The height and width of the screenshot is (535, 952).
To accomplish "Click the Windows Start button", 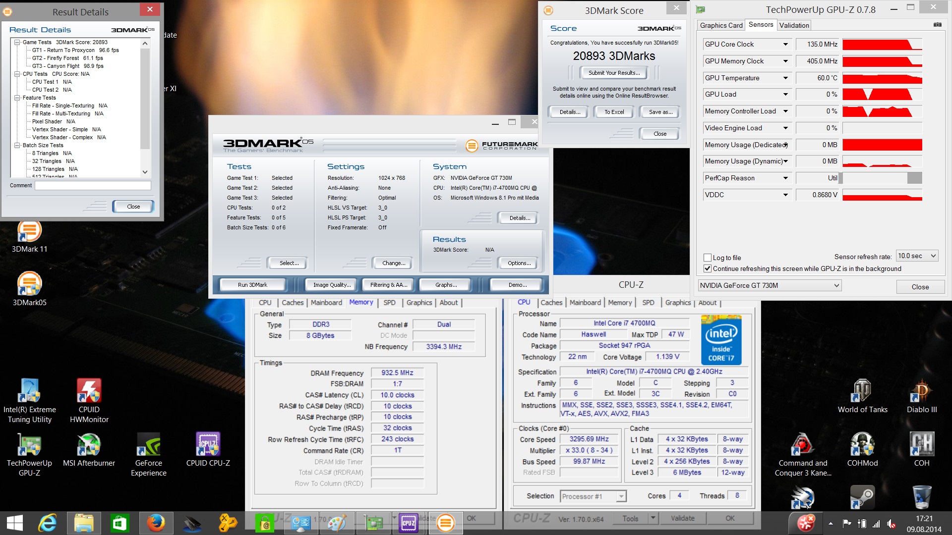I will (15, 523).
